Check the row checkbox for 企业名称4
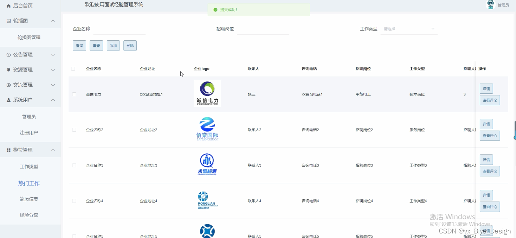 pos(74,201)
